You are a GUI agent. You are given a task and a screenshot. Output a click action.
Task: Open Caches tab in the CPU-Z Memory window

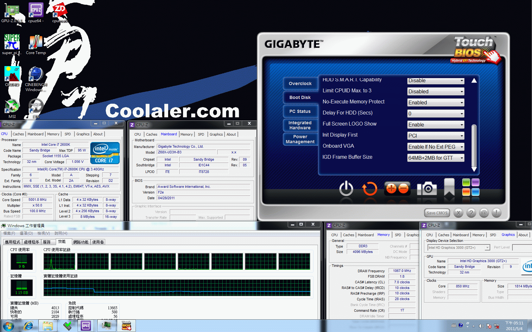coord(349,235)
